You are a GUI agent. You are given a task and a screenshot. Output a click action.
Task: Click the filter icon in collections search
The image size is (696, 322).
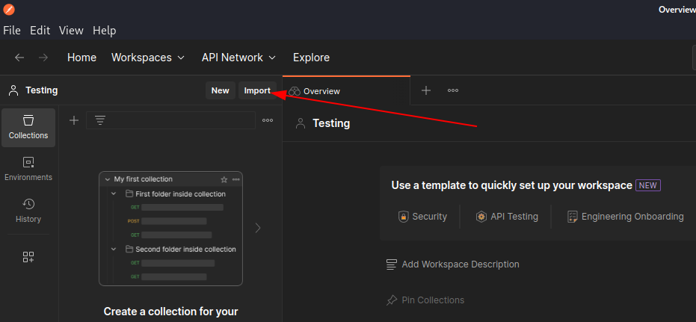coord(100,120)
